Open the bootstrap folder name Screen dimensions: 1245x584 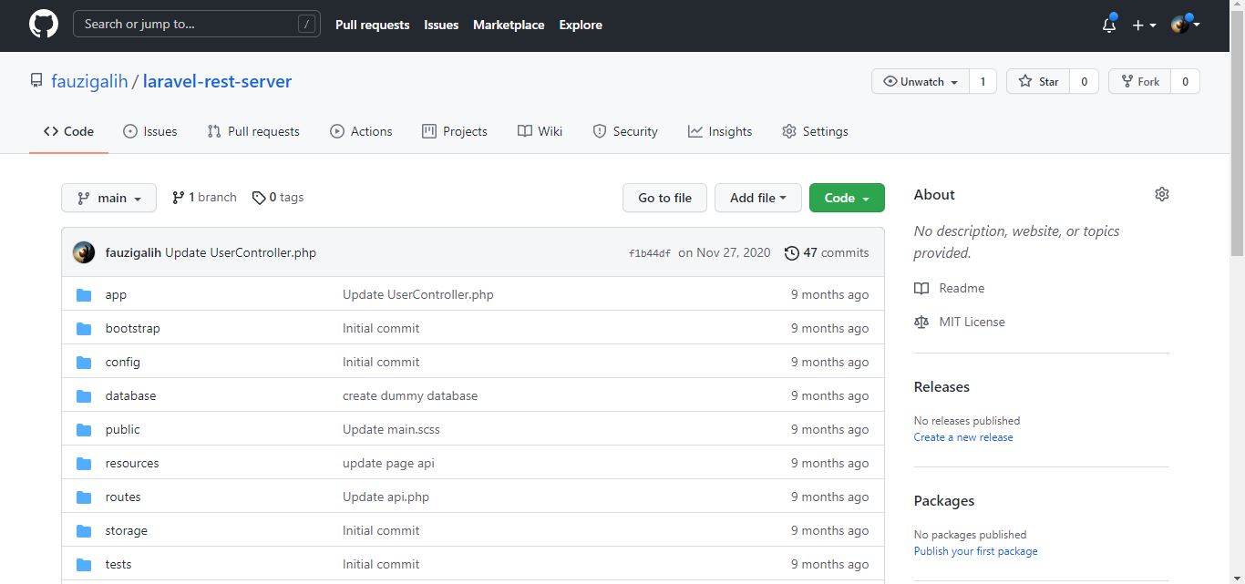[x=132, y=328]
